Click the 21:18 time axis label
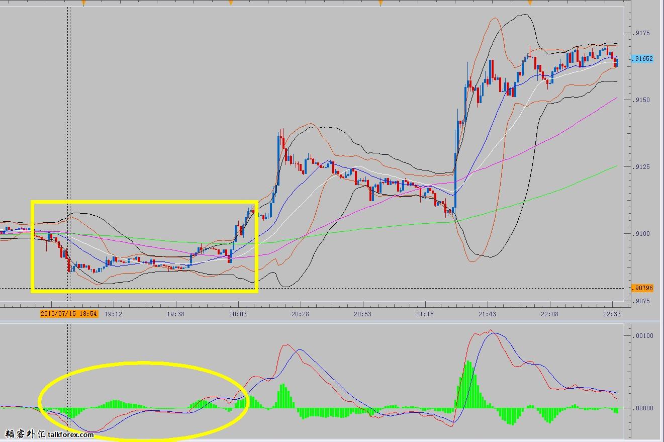 click(425, 314)
